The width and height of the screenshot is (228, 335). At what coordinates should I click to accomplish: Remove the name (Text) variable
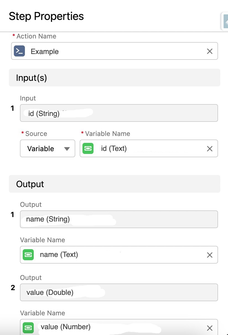coord(210,255)
